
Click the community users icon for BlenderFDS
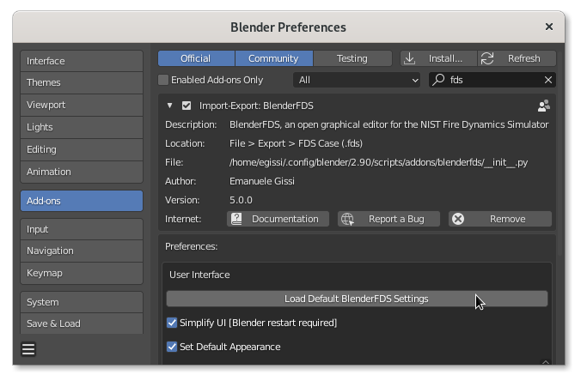[543, 106]
